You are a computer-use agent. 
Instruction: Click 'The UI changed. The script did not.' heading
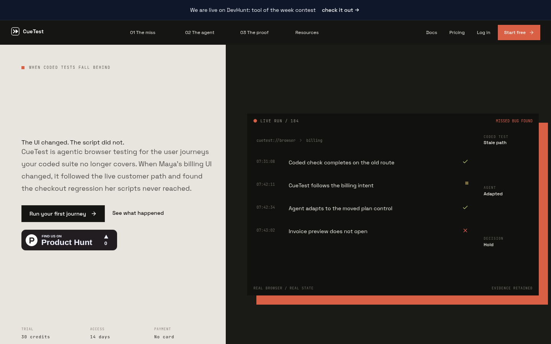73,143
